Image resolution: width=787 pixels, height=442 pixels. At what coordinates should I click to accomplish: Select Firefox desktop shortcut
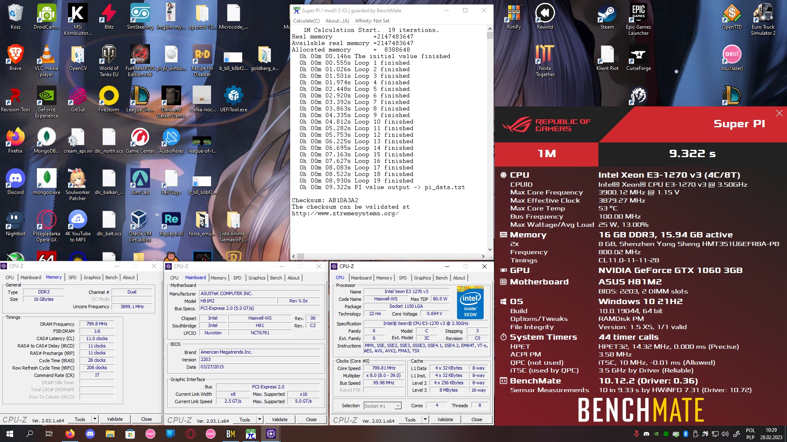[x=15, y=140]
